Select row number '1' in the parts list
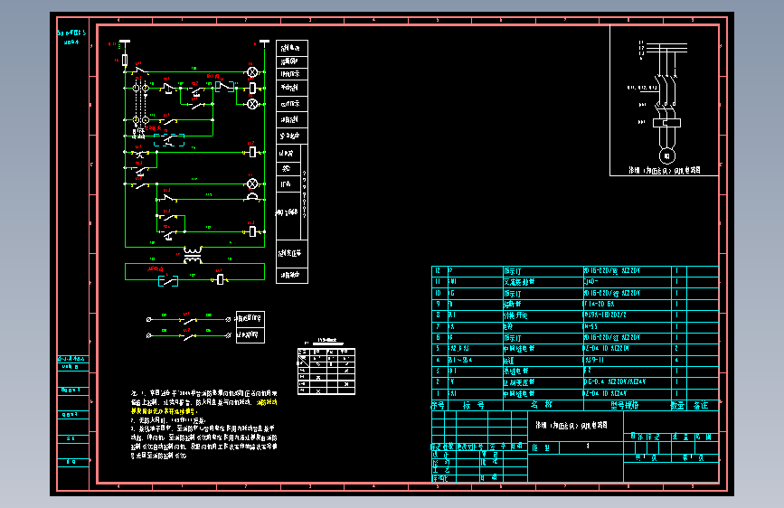 click(x=438, y=393)
